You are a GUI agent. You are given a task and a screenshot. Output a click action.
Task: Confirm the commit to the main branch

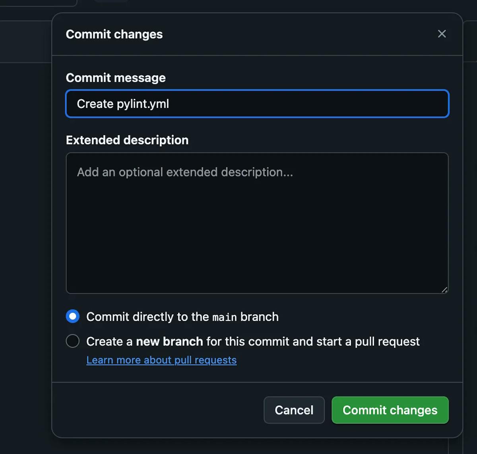[390, 410]
